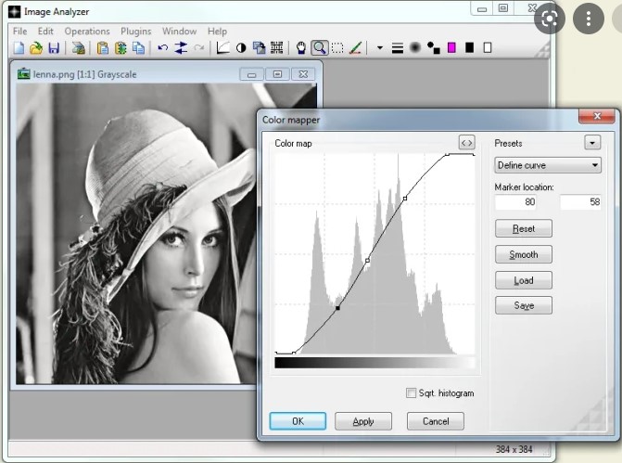Click the 384 x 384 status bar text
Image resolution: width=622 pixels, height=463 pixels.
pyautogui.click(x=514, y=449)
